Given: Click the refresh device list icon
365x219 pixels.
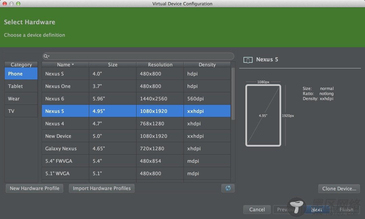Looking at the screenshot, I should coord(228,188).
